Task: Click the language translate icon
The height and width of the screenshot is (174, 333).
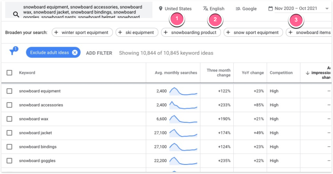Action: coord(205,9)
